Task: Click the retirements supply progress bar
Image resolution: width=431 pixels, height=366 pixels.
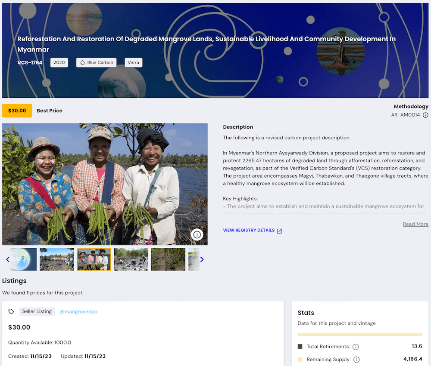Action: coord(360,335)
